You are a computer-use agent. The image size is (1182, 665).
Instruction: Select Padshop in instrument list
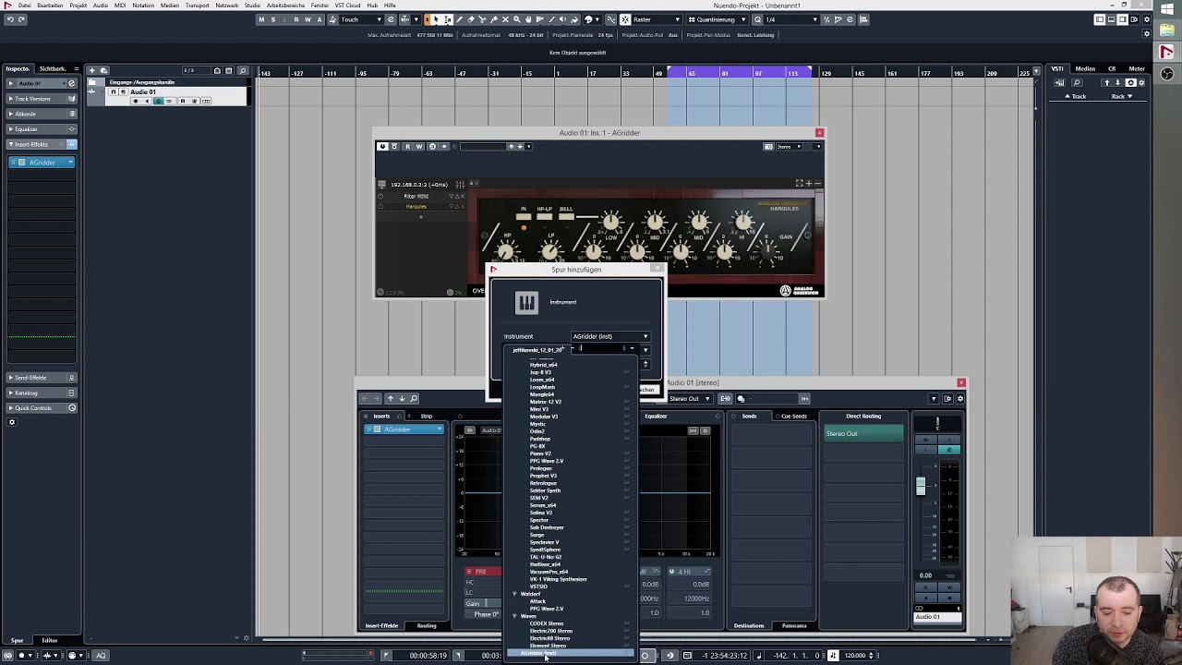tap(539, 439)
